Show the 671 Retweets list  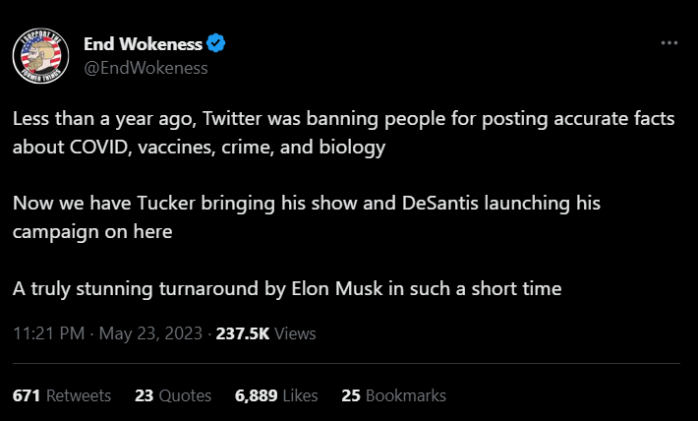[61, 395]
